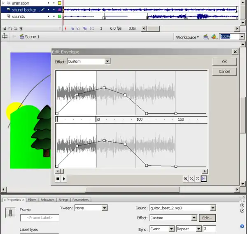Switch to the Behaviors tab

[47, 200]
